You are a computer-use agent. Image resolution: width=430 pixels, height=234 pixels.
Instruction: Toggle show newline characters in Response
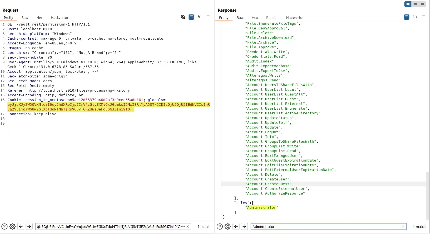[415, 17]
